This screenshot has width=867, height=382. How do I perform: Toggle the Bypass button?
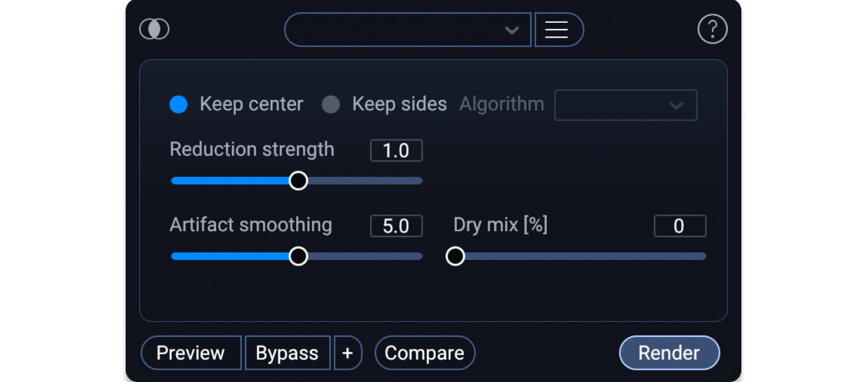tap(287, 353)
